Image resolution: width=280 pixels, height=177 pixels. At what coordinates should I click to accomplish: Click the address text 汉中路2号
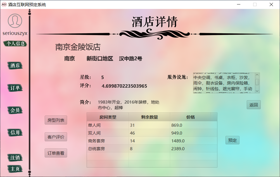pos(130,59)
